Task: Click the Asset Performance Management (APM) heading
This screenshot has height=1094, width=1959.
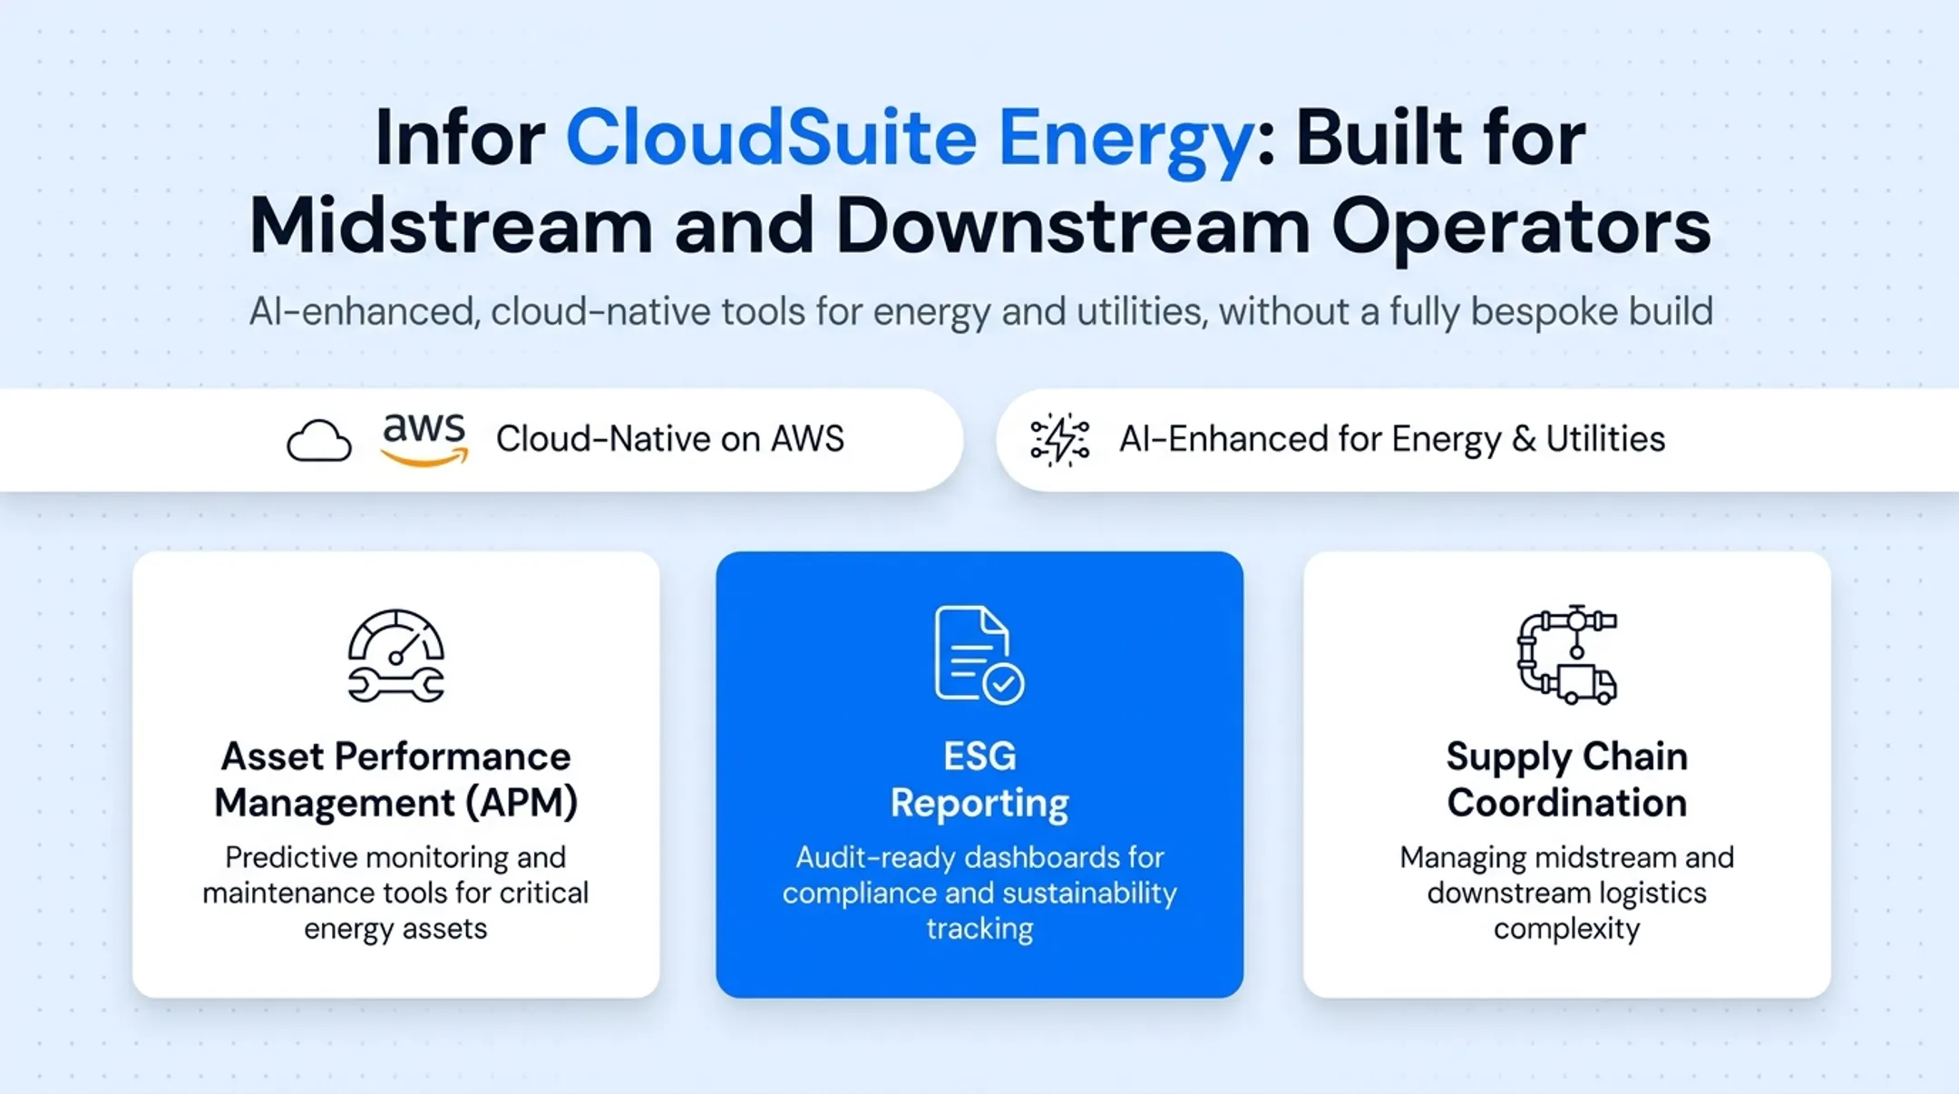Action: [x=395, y=779]
